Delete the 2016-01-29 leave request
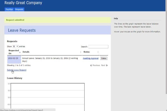Viewport: 167px width, 111px height. 104,58
